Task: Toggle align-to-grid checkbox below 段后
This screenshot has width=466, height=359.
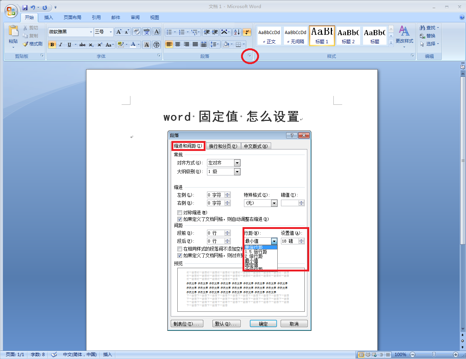Action: tap(180, 255)
